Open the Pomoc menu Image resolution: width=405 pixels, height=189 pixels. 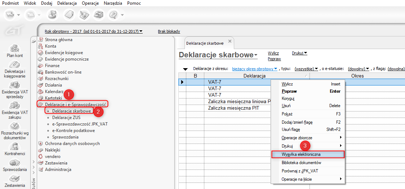(134, 3)
